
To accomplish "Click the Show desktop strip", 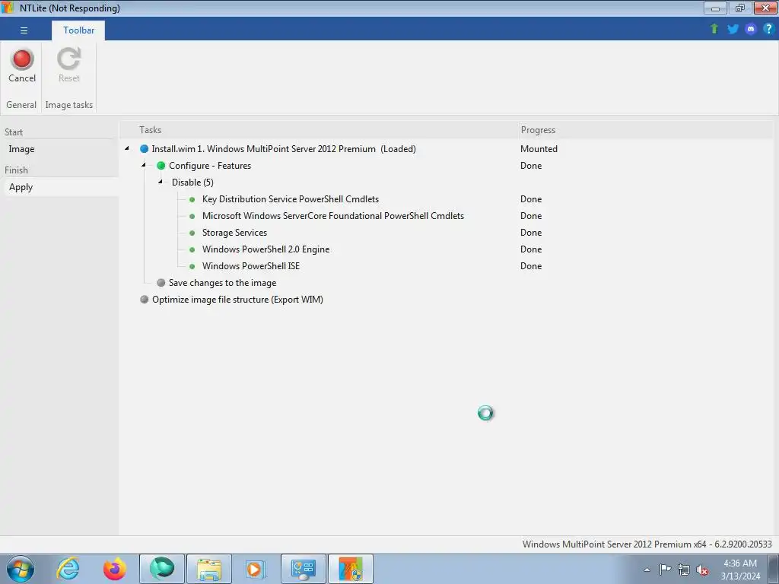I will click(774, 569).
